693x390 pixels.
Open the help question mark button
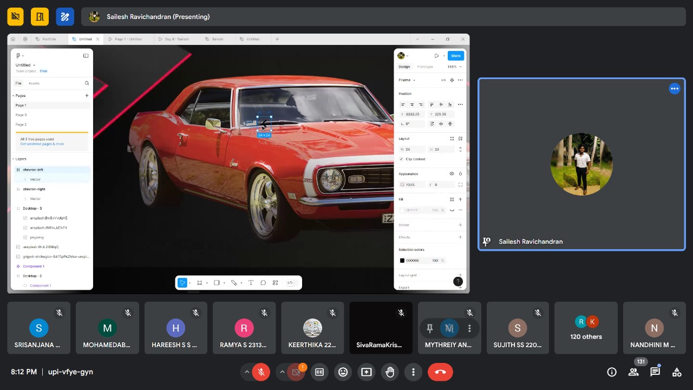457,281
